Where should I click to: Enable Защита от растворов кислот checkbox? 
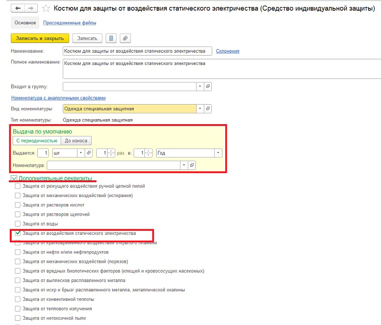(x=18, y=205)
